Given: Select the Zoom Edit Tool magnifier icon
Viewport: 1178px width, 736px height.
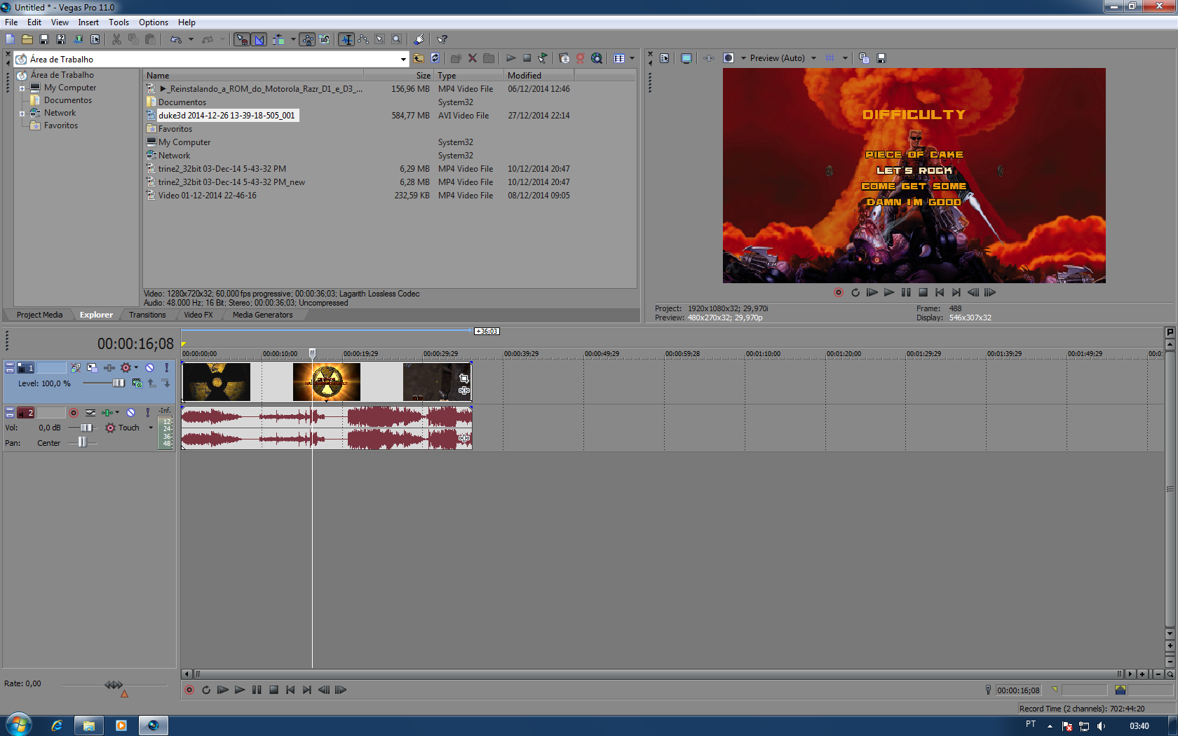Looking at the screenshot, I should pos(397,39).
